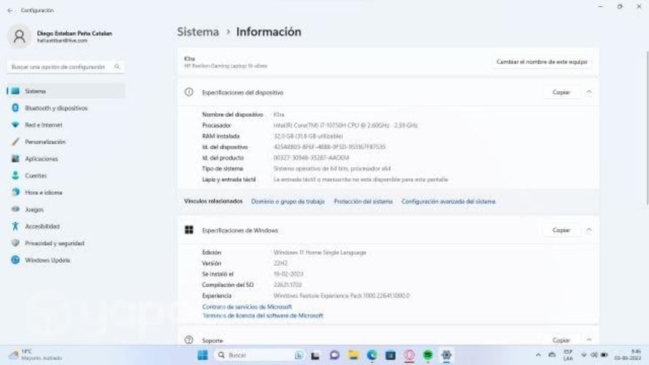
Task: Collapse Especificaciones del dispositivo section
Action: click(589, 93)
